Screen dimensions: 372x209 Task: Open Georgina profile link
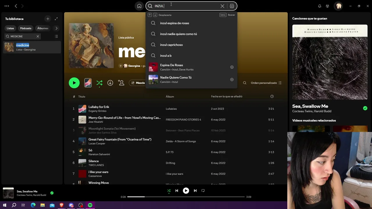(x=134, y=66)
